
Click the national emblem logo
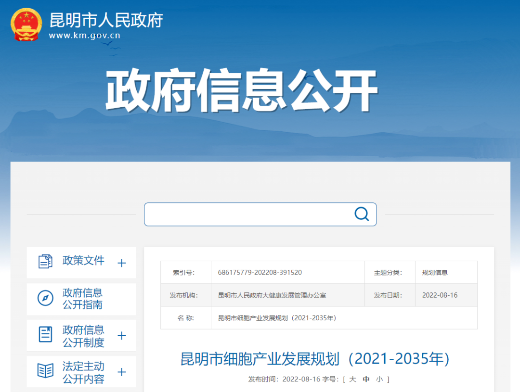coord(26,24)
